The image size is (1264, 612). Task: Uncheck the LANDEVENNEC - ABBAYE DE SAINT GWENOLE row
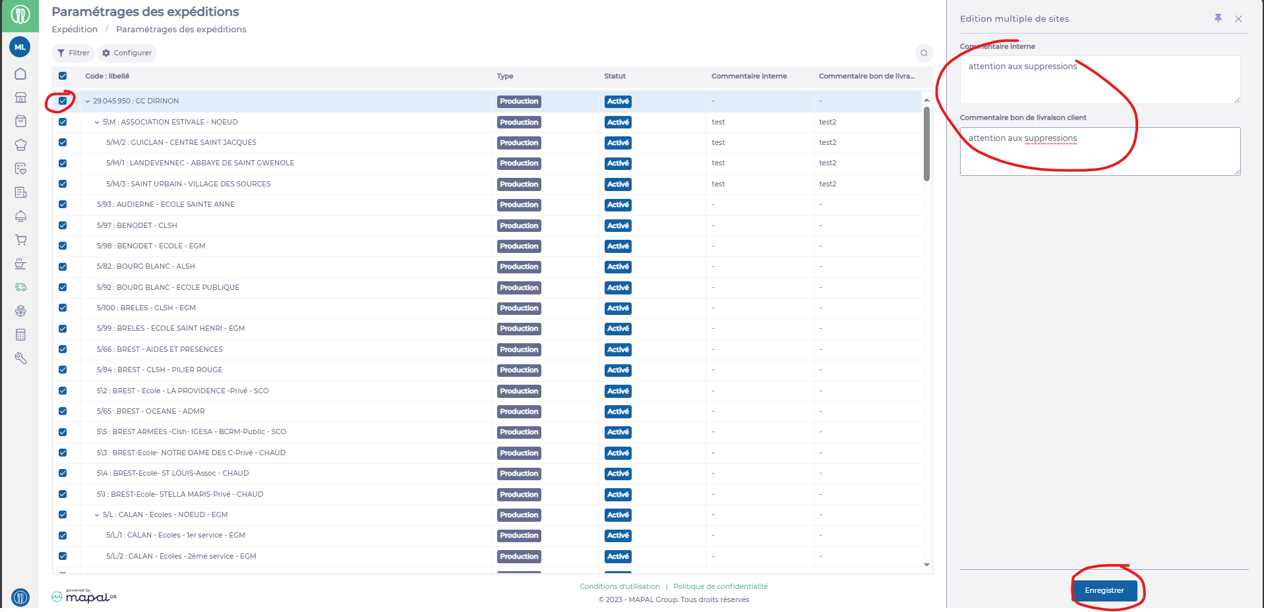[x=63, y=163]
